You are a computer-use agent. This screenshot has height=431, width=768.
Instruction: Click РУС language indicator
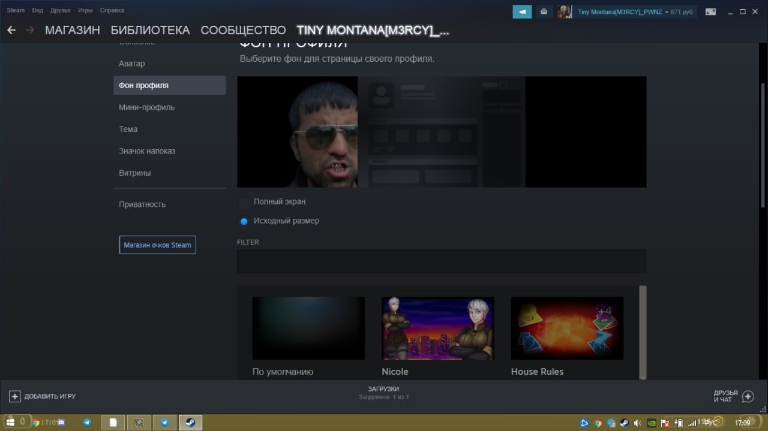pyautogui.click(x=712, y=423)
